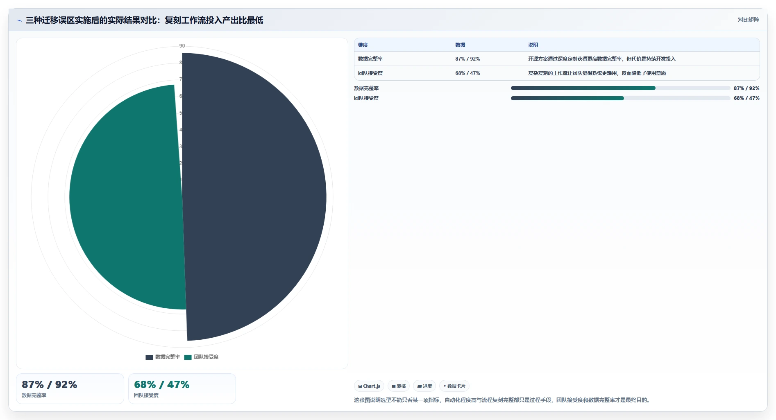Click the 87% / 92% table cell
776x420 pixels.
pyautogui.click(x=467, y=59)
